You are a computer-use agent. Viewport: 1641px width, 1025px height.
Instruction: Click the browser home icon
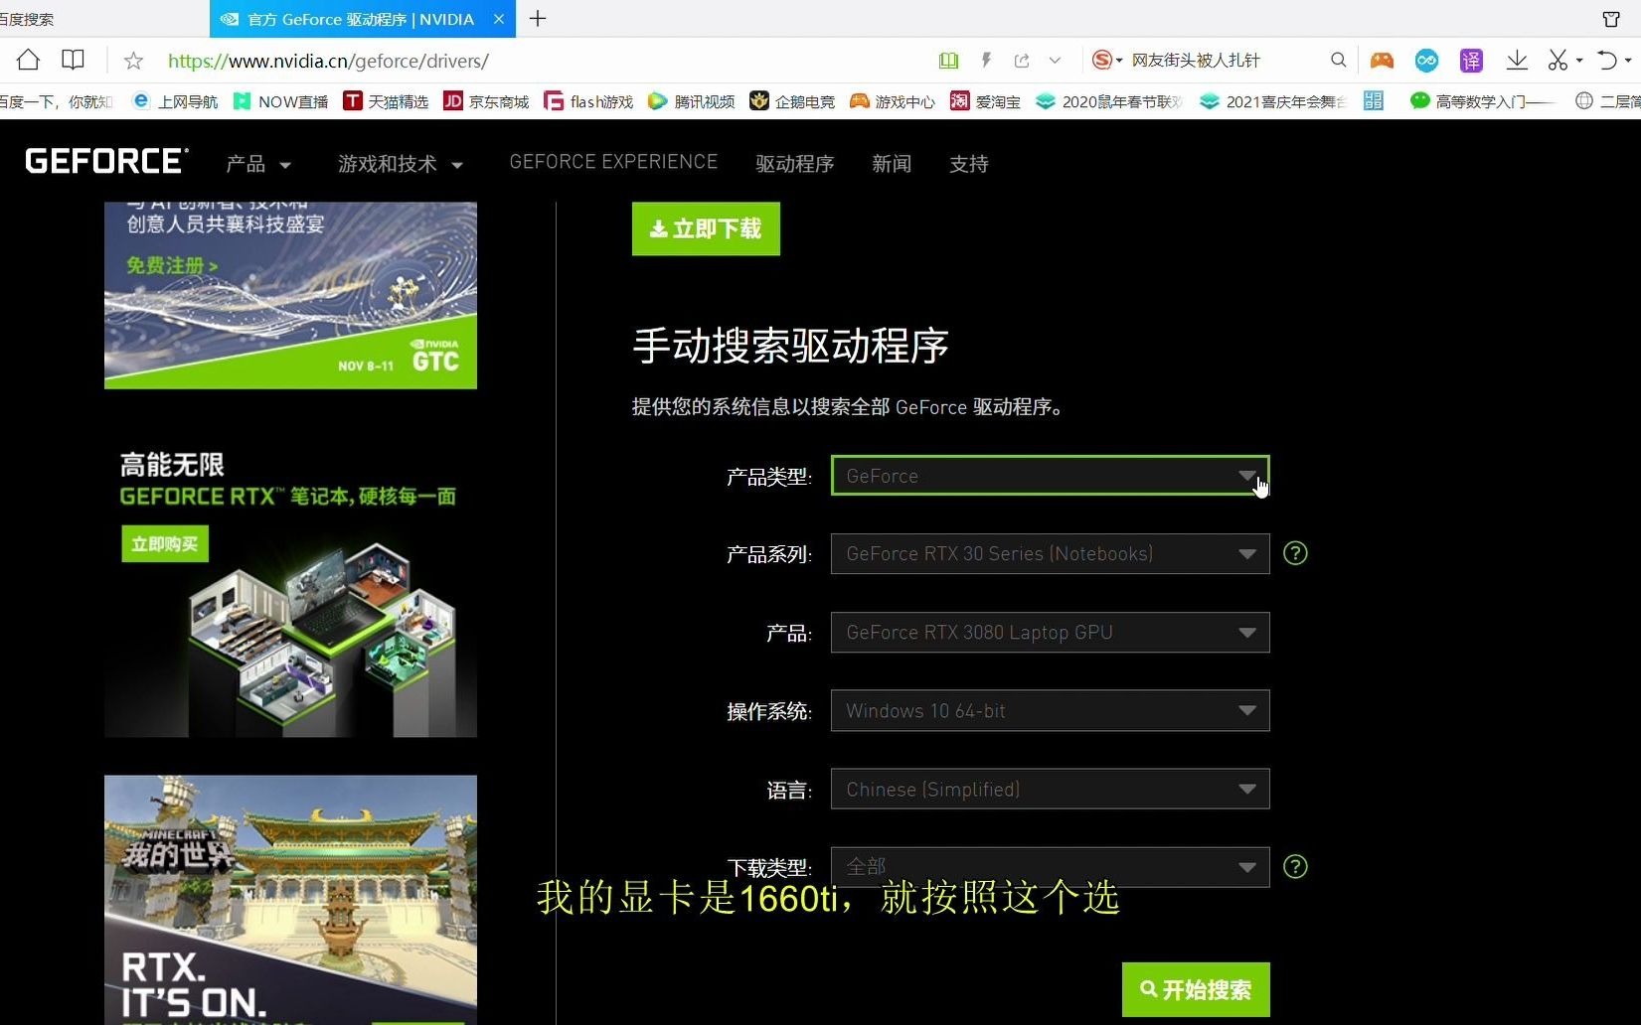pos(28,61)
